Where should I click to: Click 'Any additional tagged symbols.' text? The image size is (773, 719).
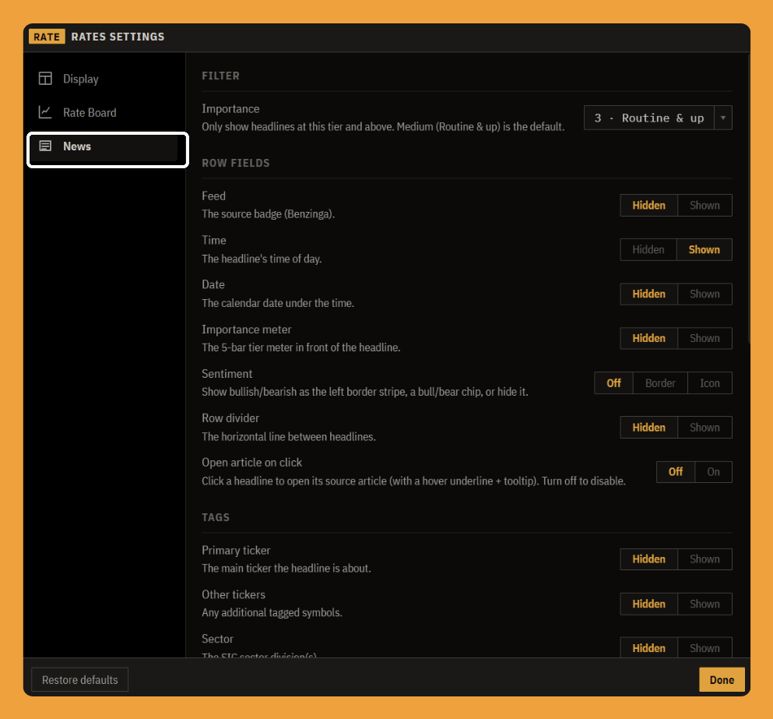[272, 612]
